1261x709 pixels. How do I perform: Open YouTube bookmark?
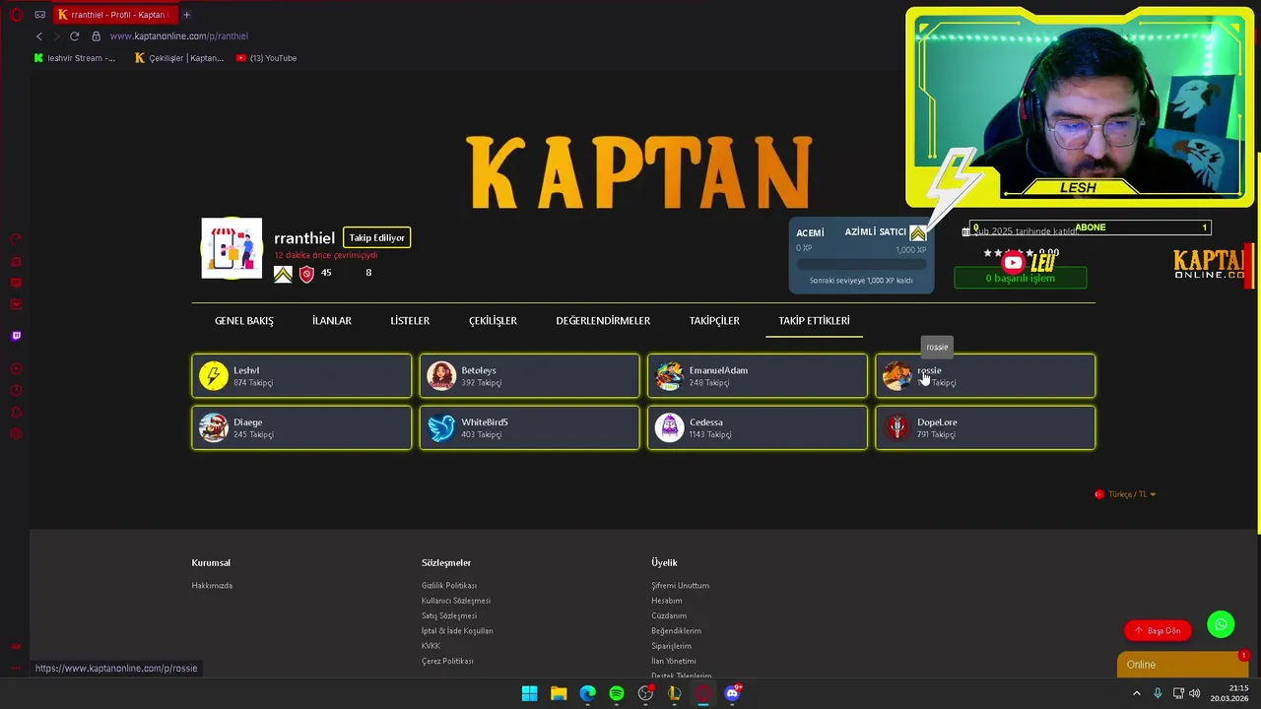tap(266, 58)
